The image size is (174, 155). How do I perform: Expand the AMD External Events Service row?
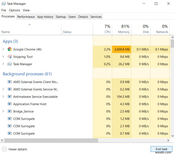3,89
